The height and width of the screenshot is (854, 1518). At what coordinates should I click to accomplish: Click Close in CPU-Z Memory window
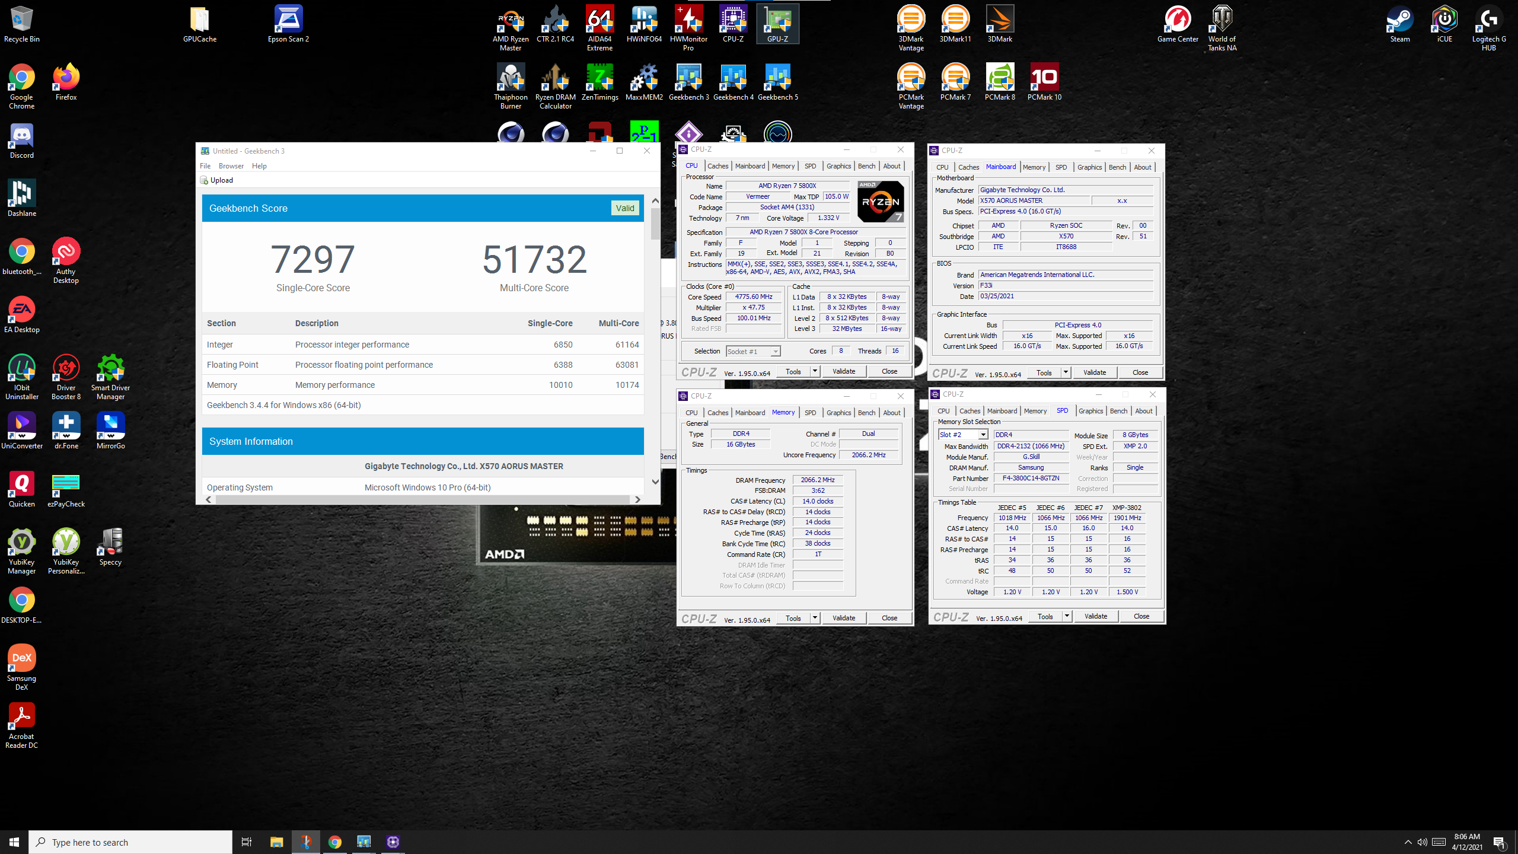(889, 619)
